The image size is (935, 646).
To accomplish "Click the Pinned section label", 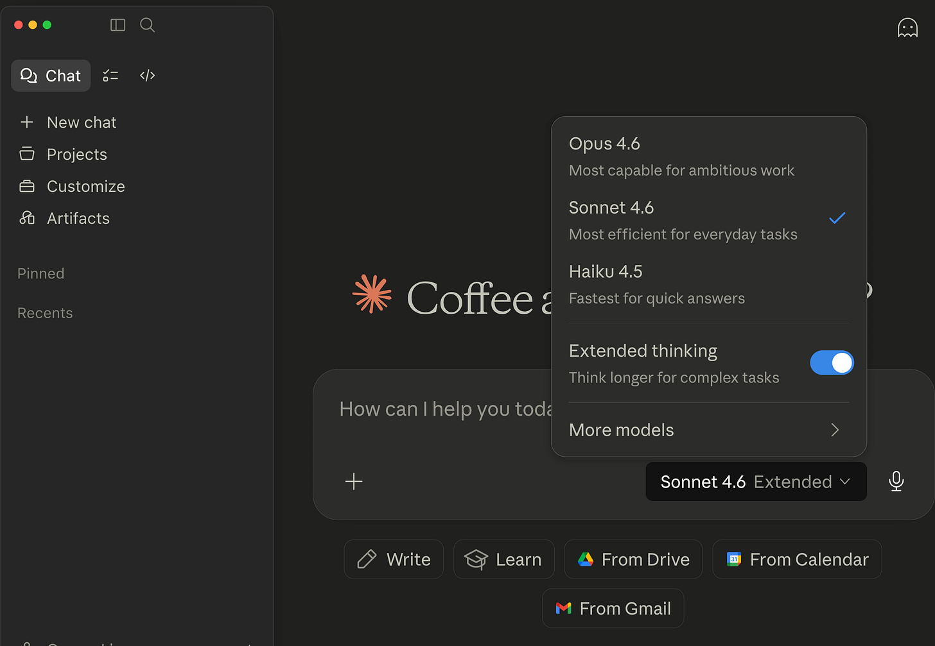I will [x=41, y=274].
